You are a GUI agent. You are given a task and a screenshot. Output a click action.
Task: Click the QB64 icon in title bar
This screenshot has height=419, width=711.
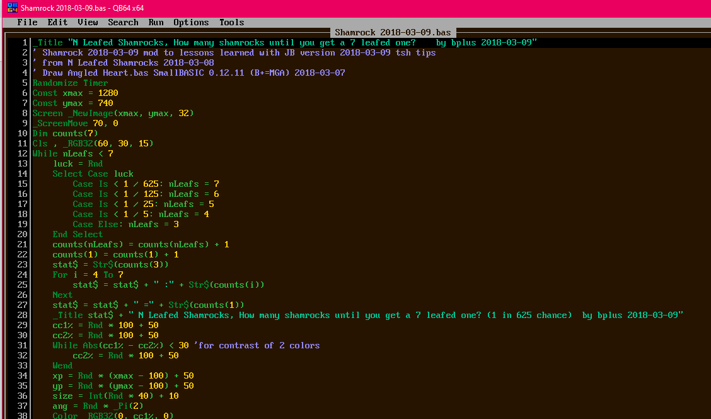click(x=10, y=8)
